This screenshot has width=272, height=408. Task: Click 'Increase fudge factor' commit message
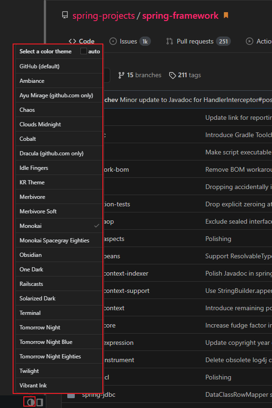[x=238, y=325]
